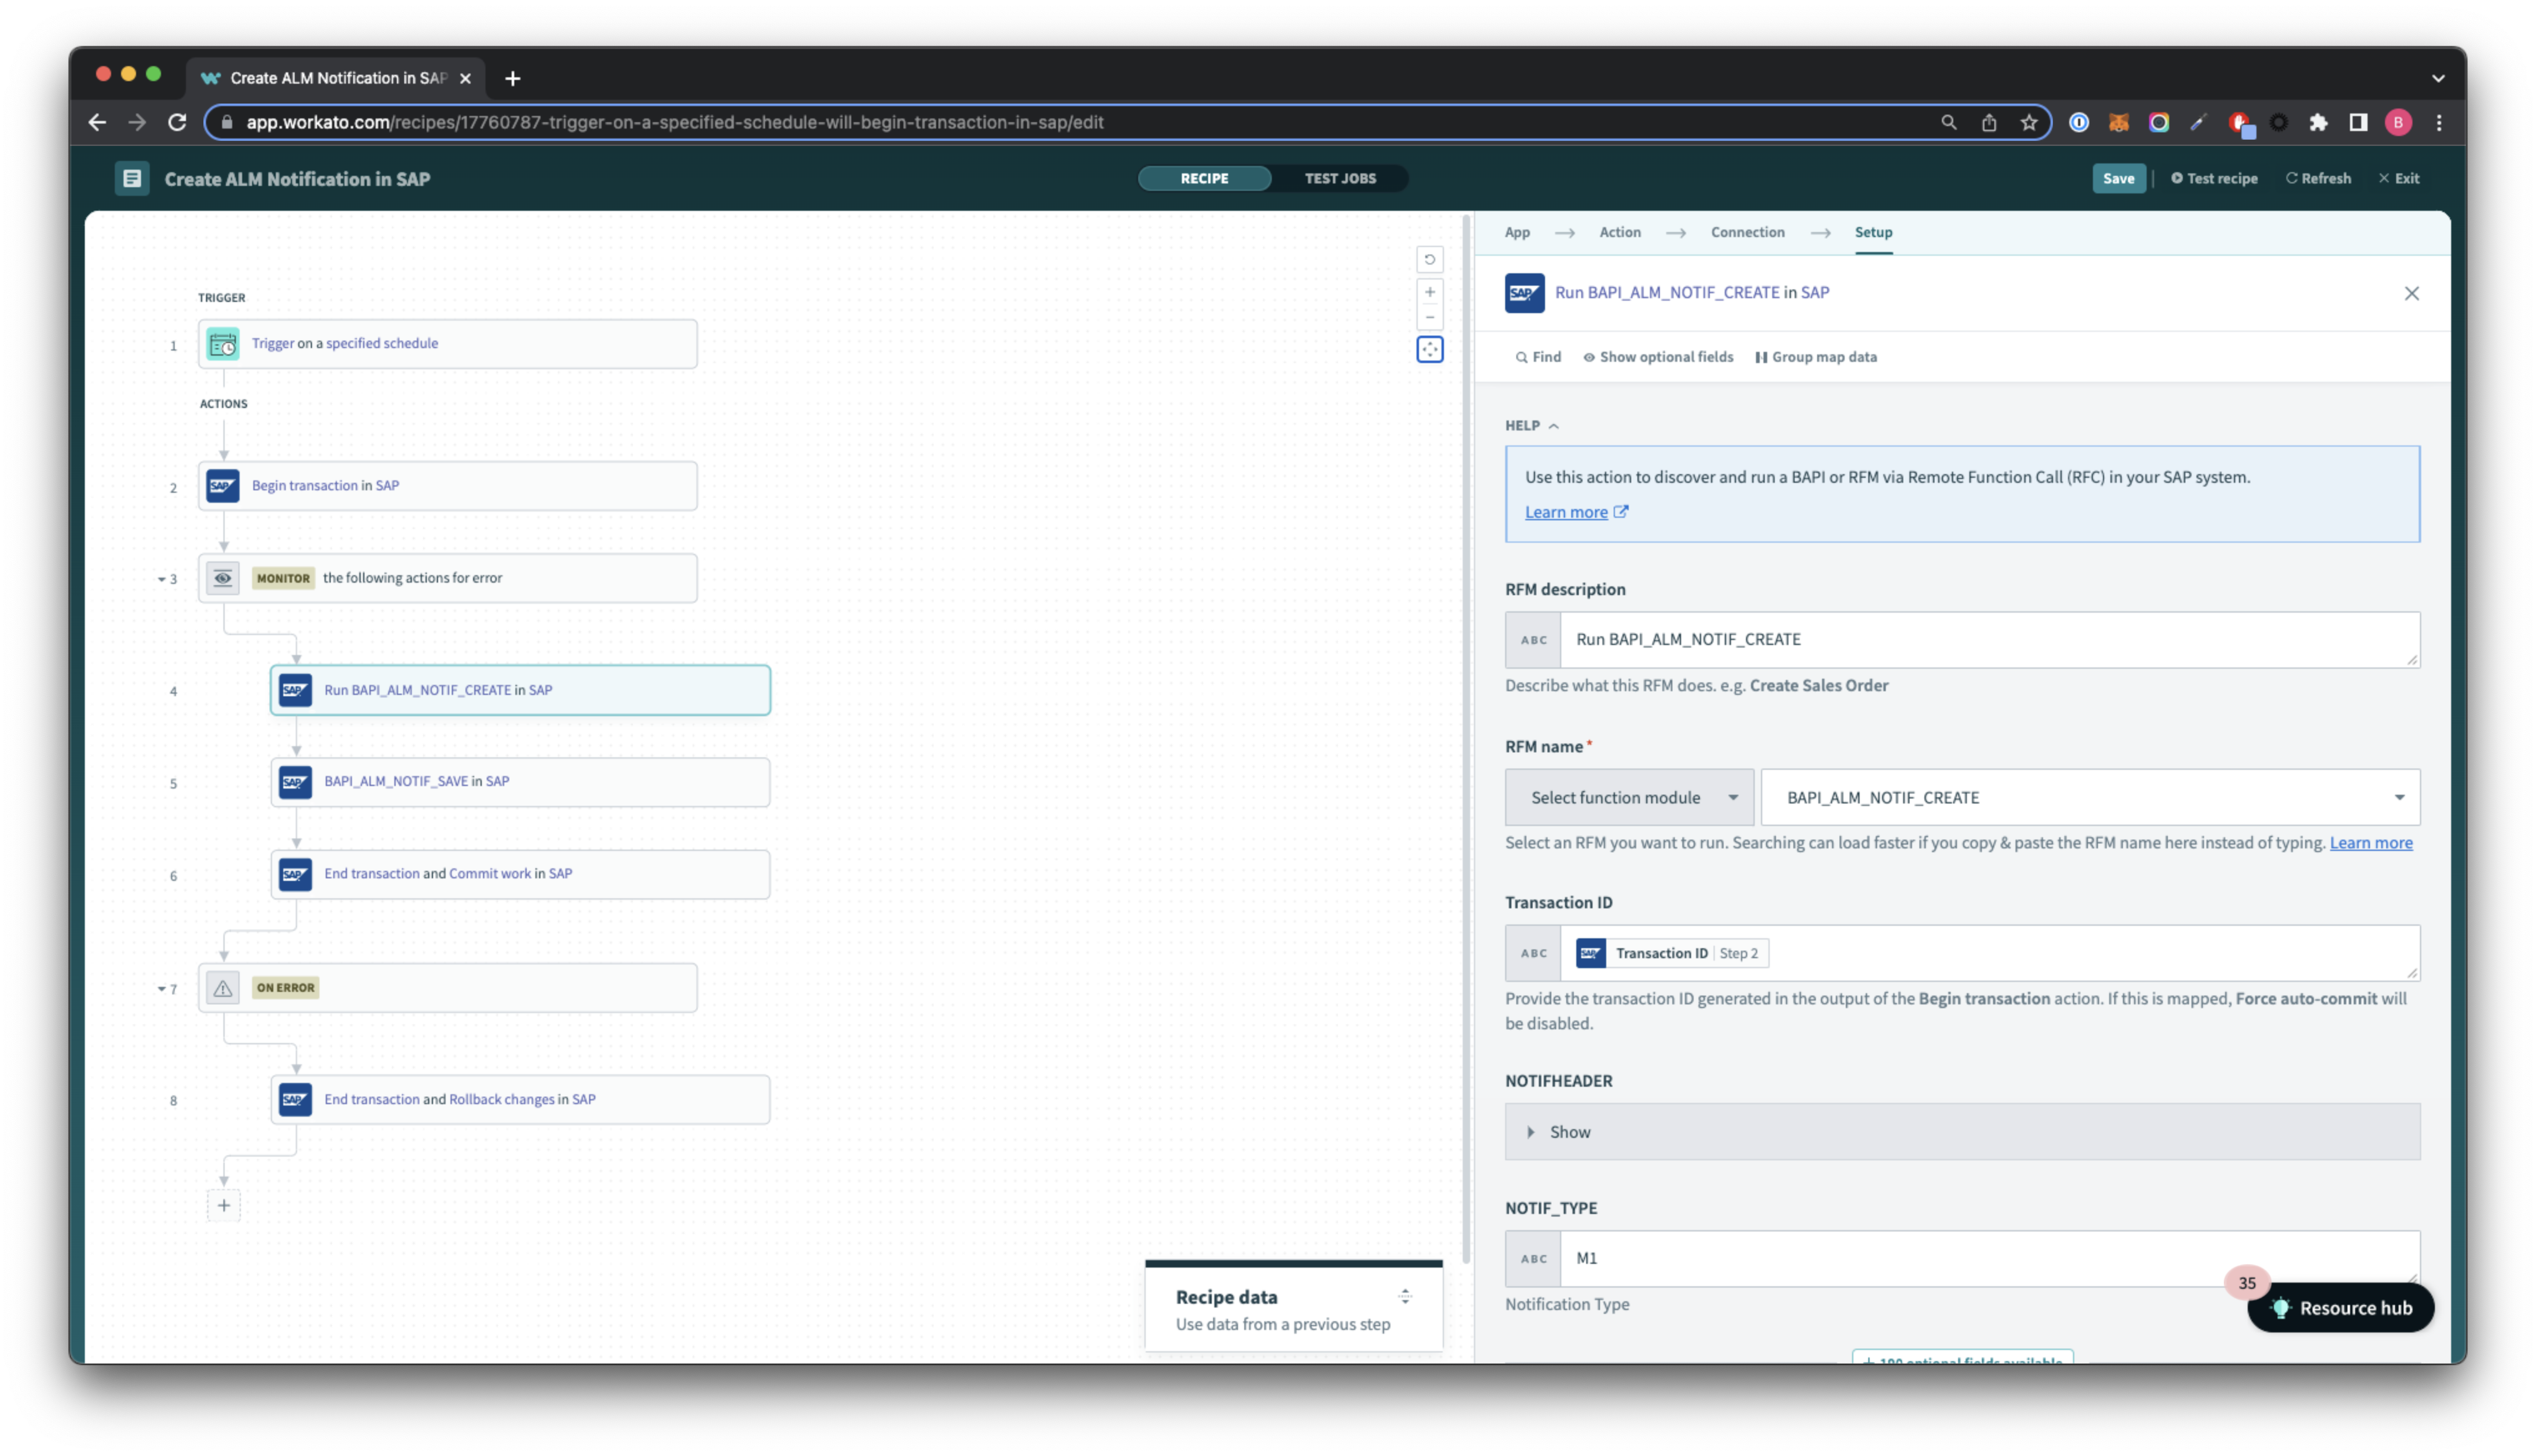Image resolution: width=2536 pixels, height=1456 pixels.
Task: Click the schedule trigger calendar icon
Action: [222, 344]
